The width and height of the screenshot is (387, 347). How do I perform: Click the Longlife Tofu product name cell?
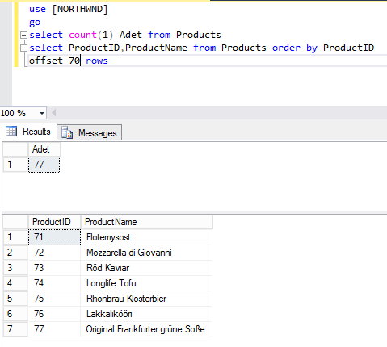(x=146, y=283)
